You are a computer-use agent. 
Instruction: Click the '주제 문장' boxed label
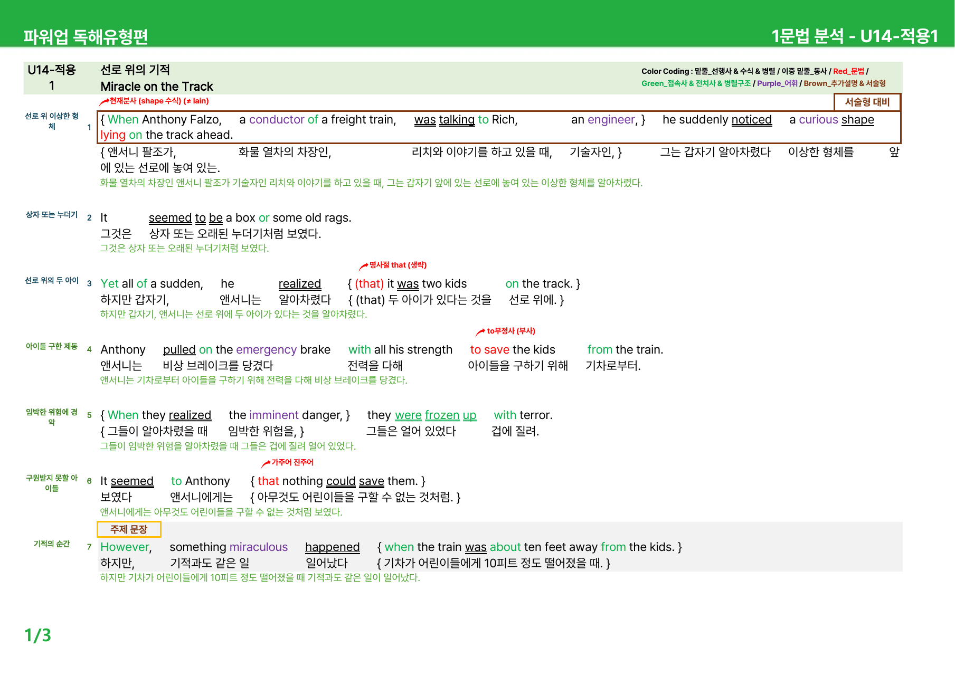(129, 529)
